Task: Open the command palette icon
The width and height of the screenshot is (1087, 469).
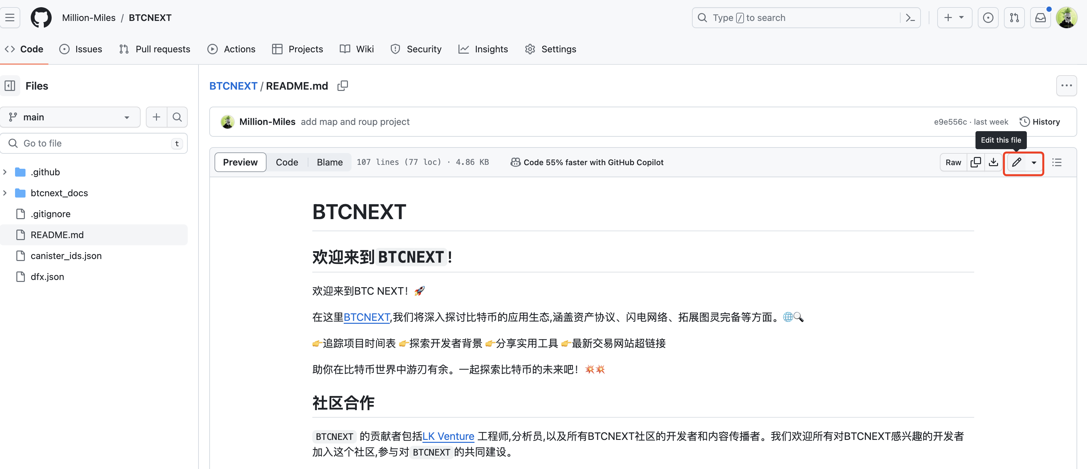Action: pos(910,18)
